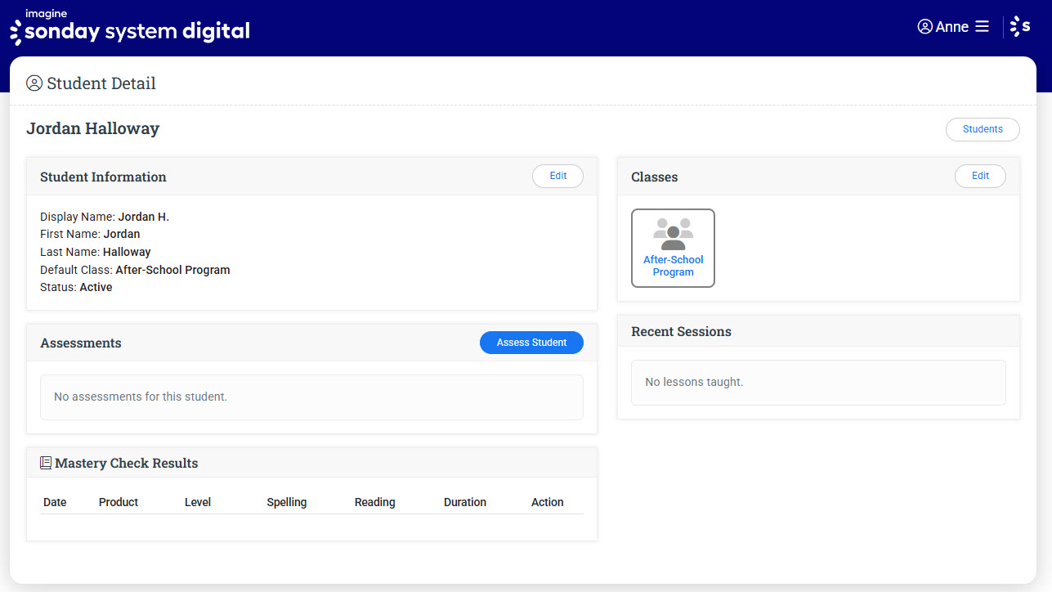The image size is (1052, 592).
Task: Click the Product column header
Action: [119, 502]
